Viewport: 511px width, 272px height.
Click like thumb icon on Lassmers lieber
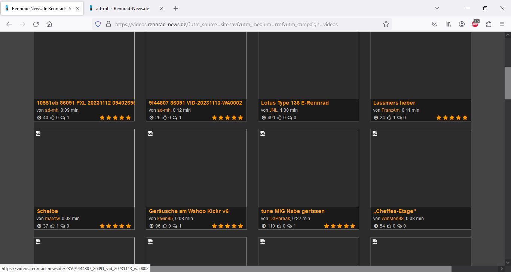click(x=389, y=118)
